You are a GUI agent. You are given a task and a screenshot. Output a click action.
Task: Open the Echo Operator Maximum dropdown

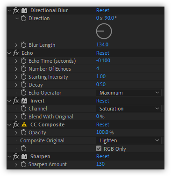(128, 93)
